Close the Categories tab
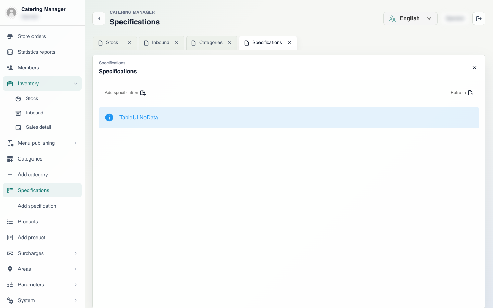Viewport: 493px width, 308px height. [x=230, y=43]
